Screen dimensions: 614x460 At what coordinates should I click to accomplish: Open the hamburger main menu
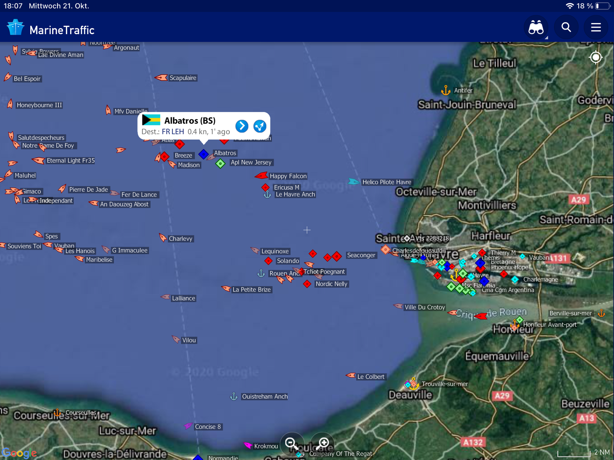[x=596, y=28]
